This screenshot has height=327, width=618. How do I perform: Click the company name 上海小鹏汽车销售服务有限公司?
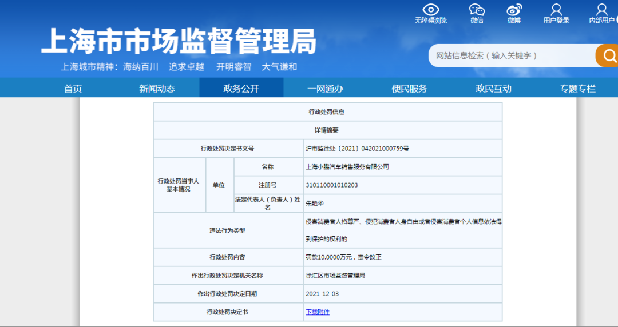coord(347,167)
